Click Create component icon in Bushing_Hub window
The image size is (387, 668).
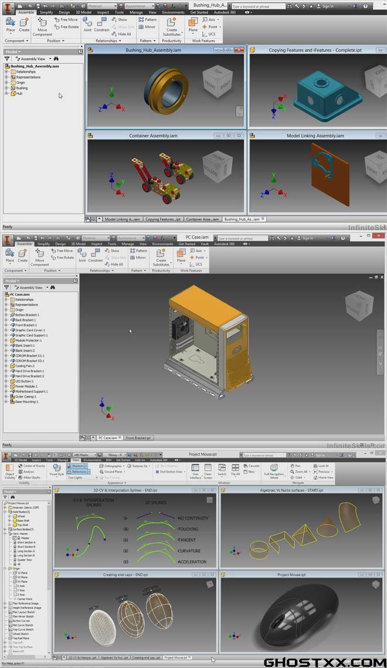tap(24, 24)
